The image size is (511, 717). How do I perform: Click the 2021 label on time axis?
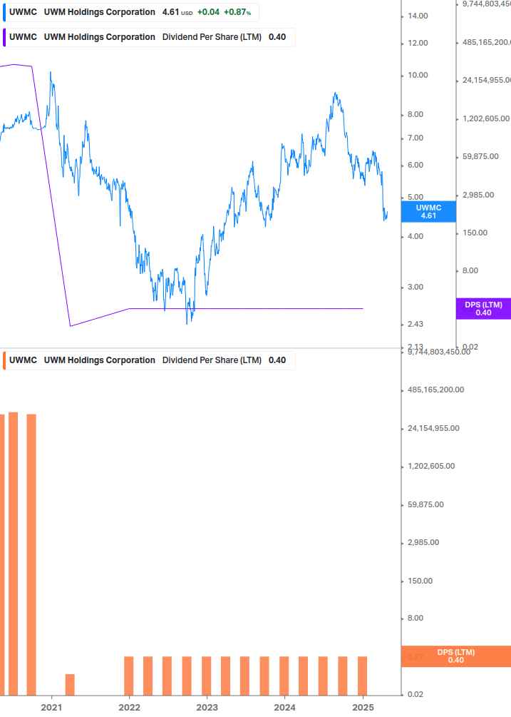(51, 708)
